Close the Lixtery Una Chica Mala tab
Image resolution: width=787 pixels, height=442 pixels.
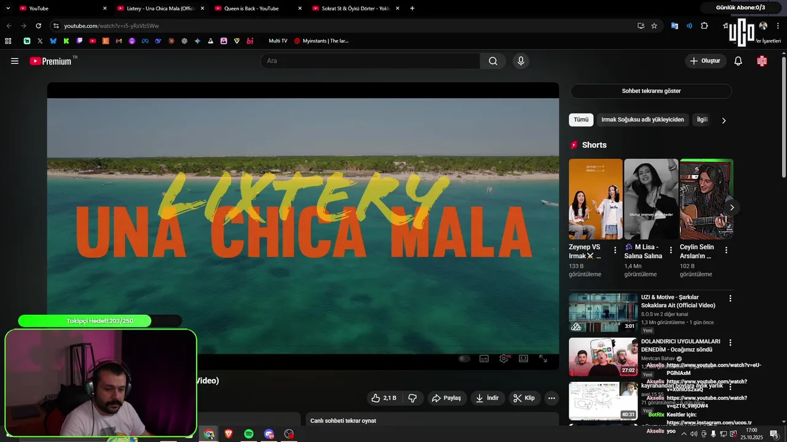[x=202, y=8]
